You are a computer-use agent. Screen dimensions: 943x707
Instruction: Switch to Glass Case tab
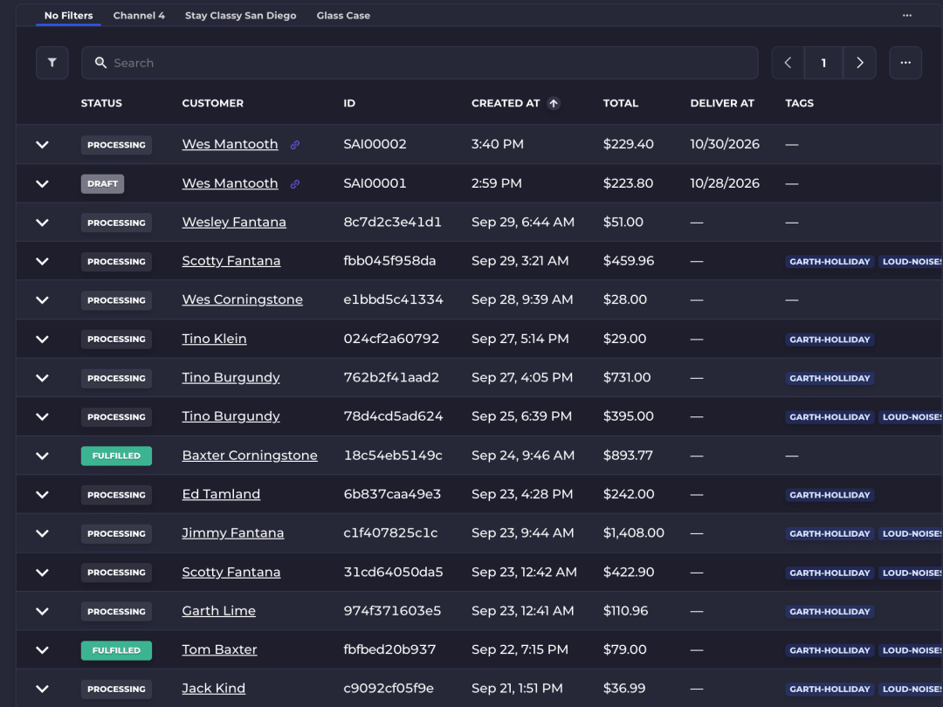click(343, 16)
